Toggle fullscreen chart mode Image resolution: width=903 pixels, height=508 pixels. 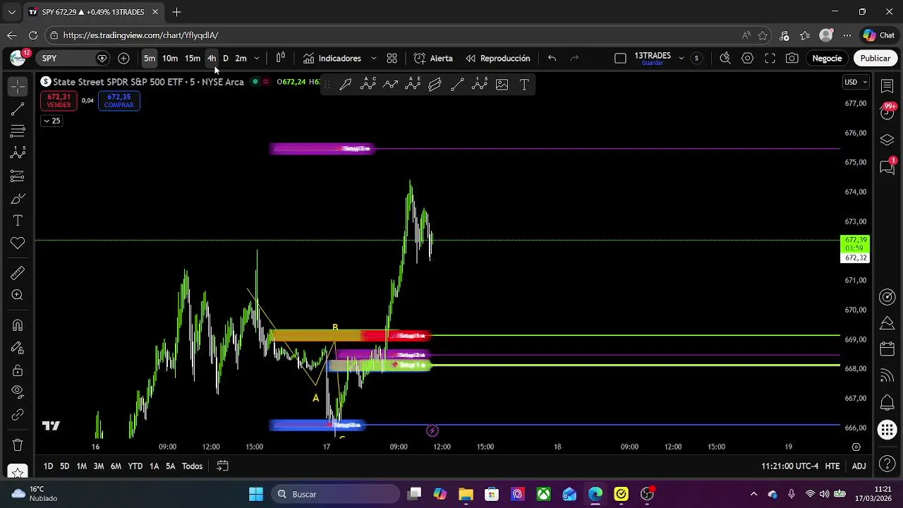pyautogui.click(x=770, y=58)
